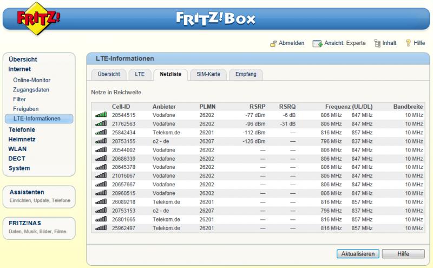This screenshot has width=433, height=268.
Task: Click signal bars icon for cell 20753155
Action: click(x=101, y=141)
